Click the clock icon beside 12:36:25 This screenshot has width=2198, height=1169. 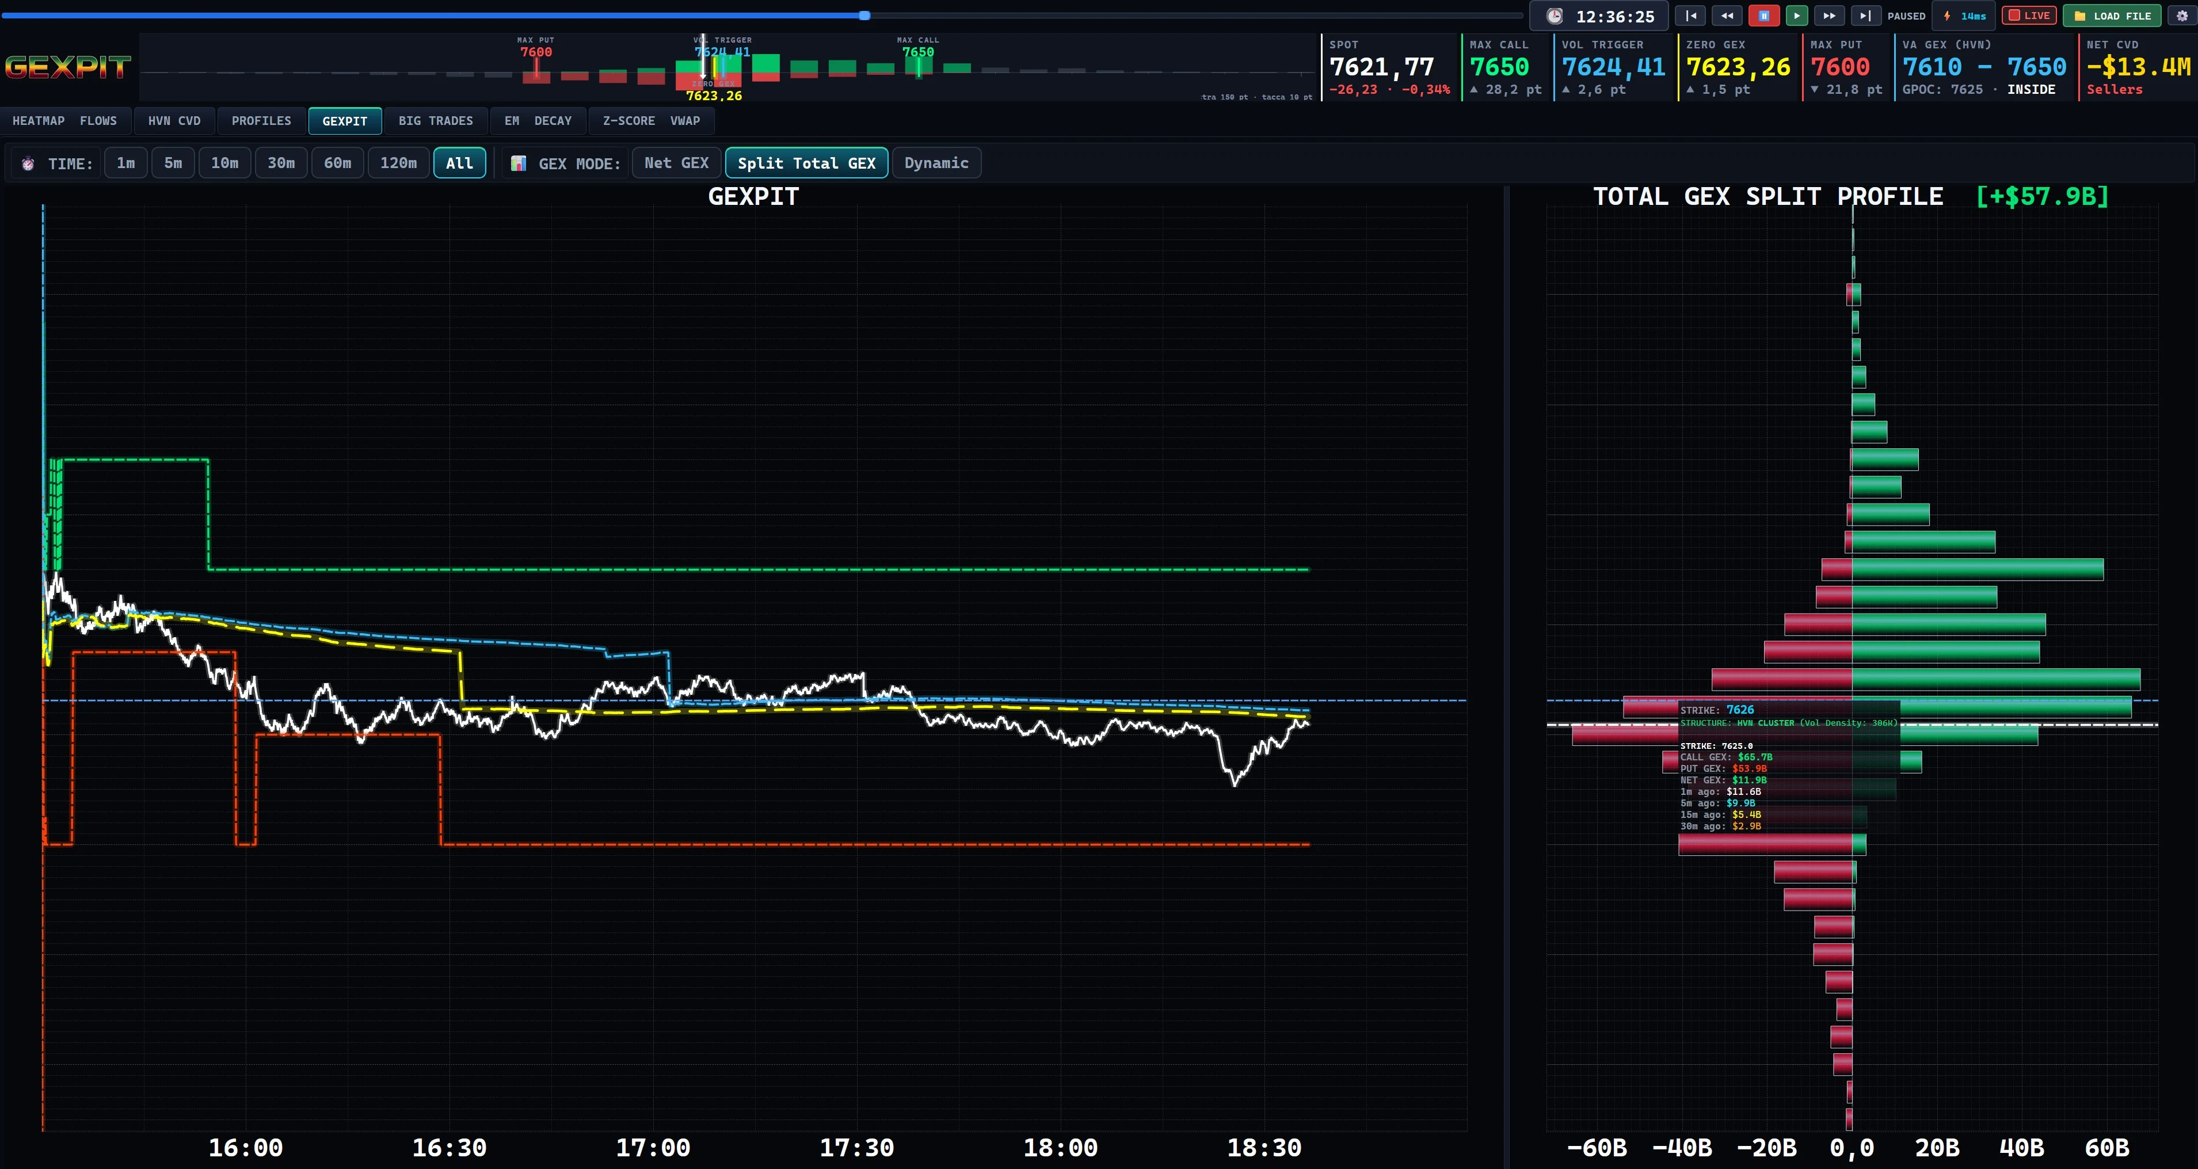tap(1555, 16)
